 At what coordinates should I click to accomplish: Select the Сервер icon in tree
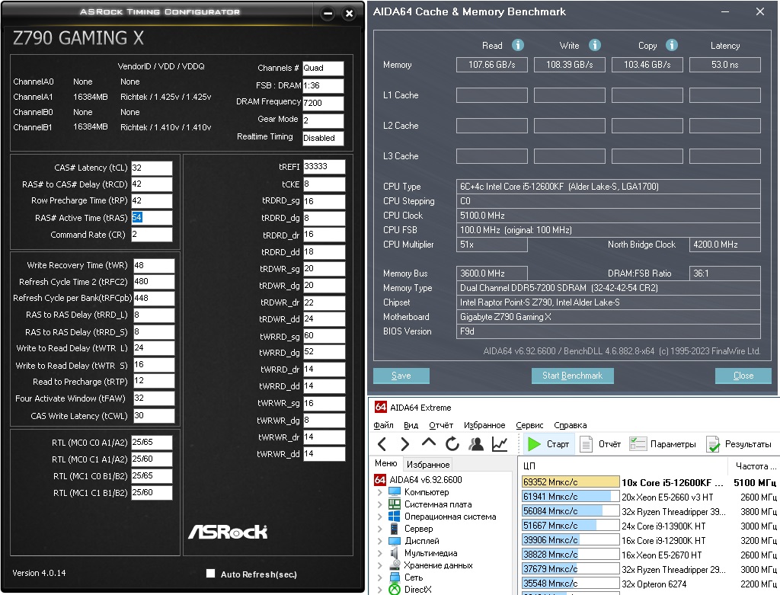[x=395, y=528]
